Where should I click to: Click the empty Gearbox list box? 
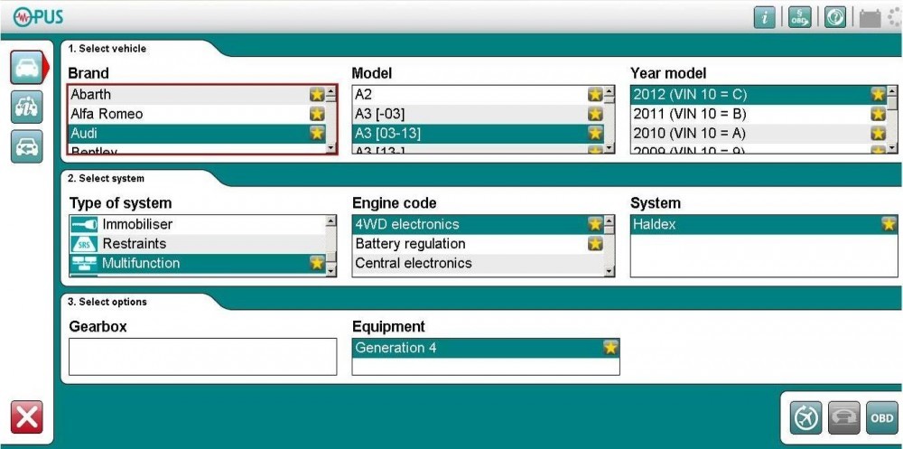pyautogui.click(x=202, y=357)
